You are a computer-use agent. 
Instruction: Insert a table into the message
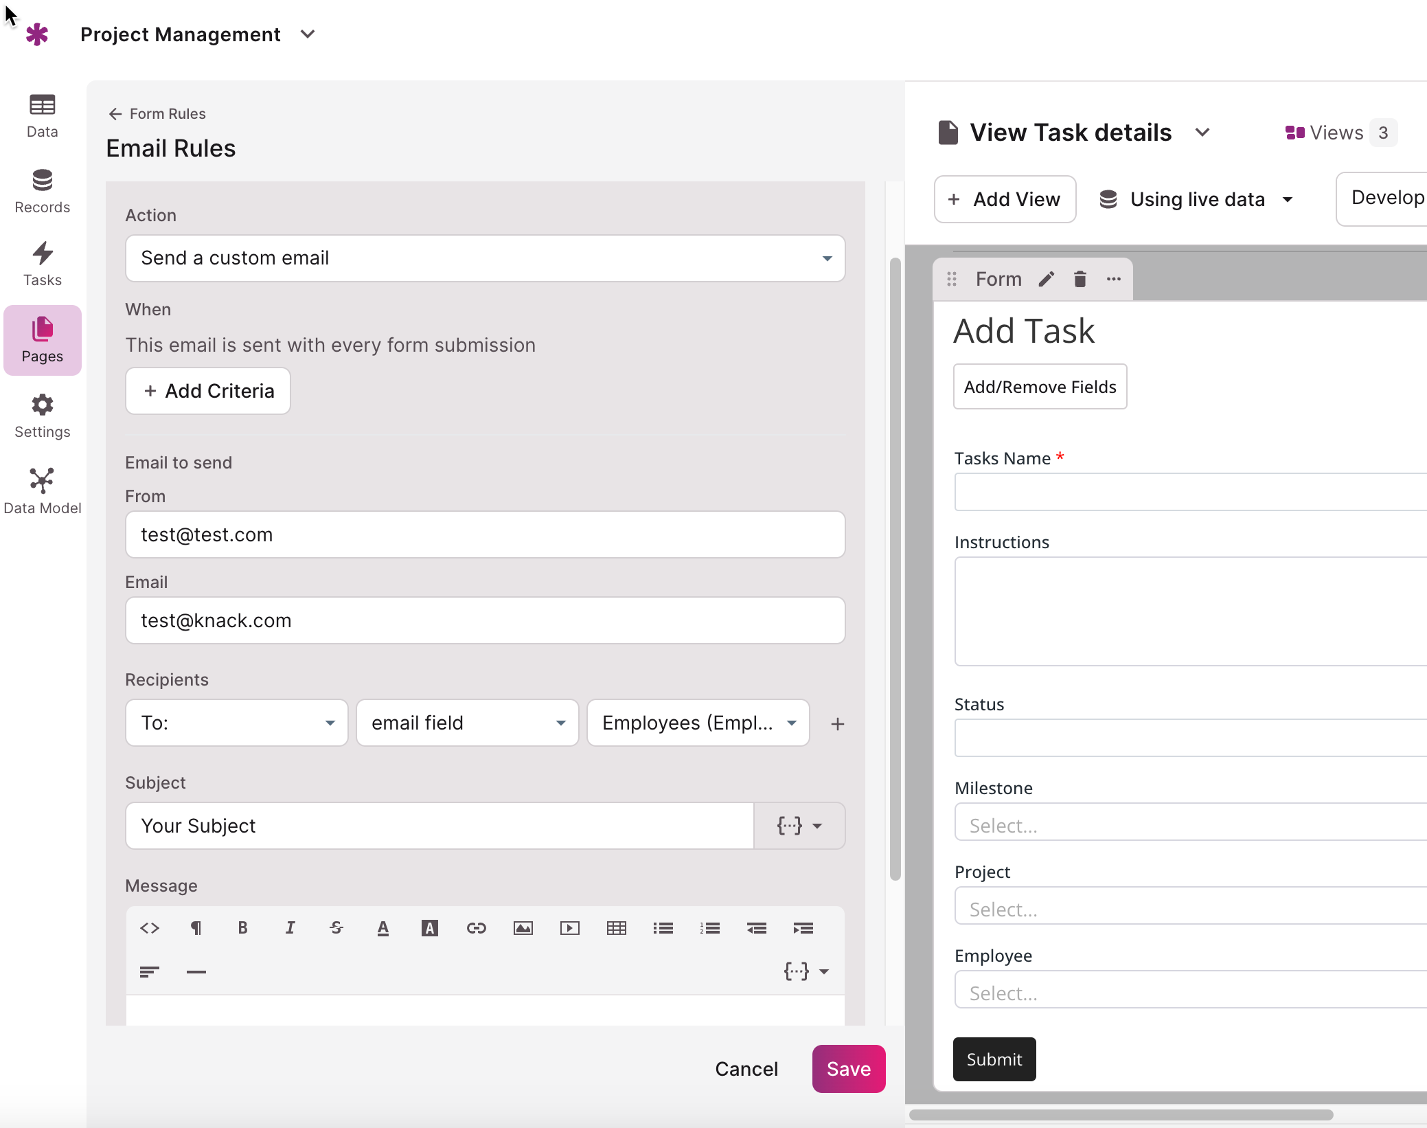[x=617, y=928]
